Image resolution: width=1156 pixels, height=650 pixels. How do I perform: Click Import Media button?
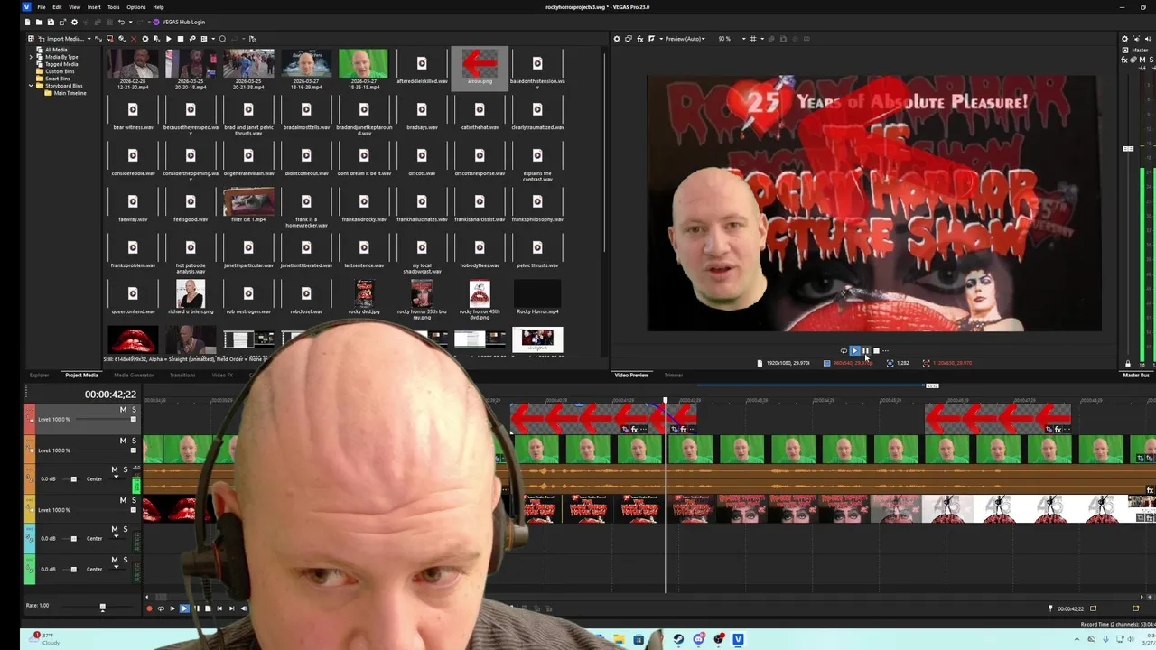point(61,39)
